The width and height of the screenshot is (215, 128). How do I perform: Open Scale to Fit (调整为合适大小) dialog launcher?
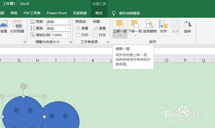pyautogui.click(x=71, y=42)
